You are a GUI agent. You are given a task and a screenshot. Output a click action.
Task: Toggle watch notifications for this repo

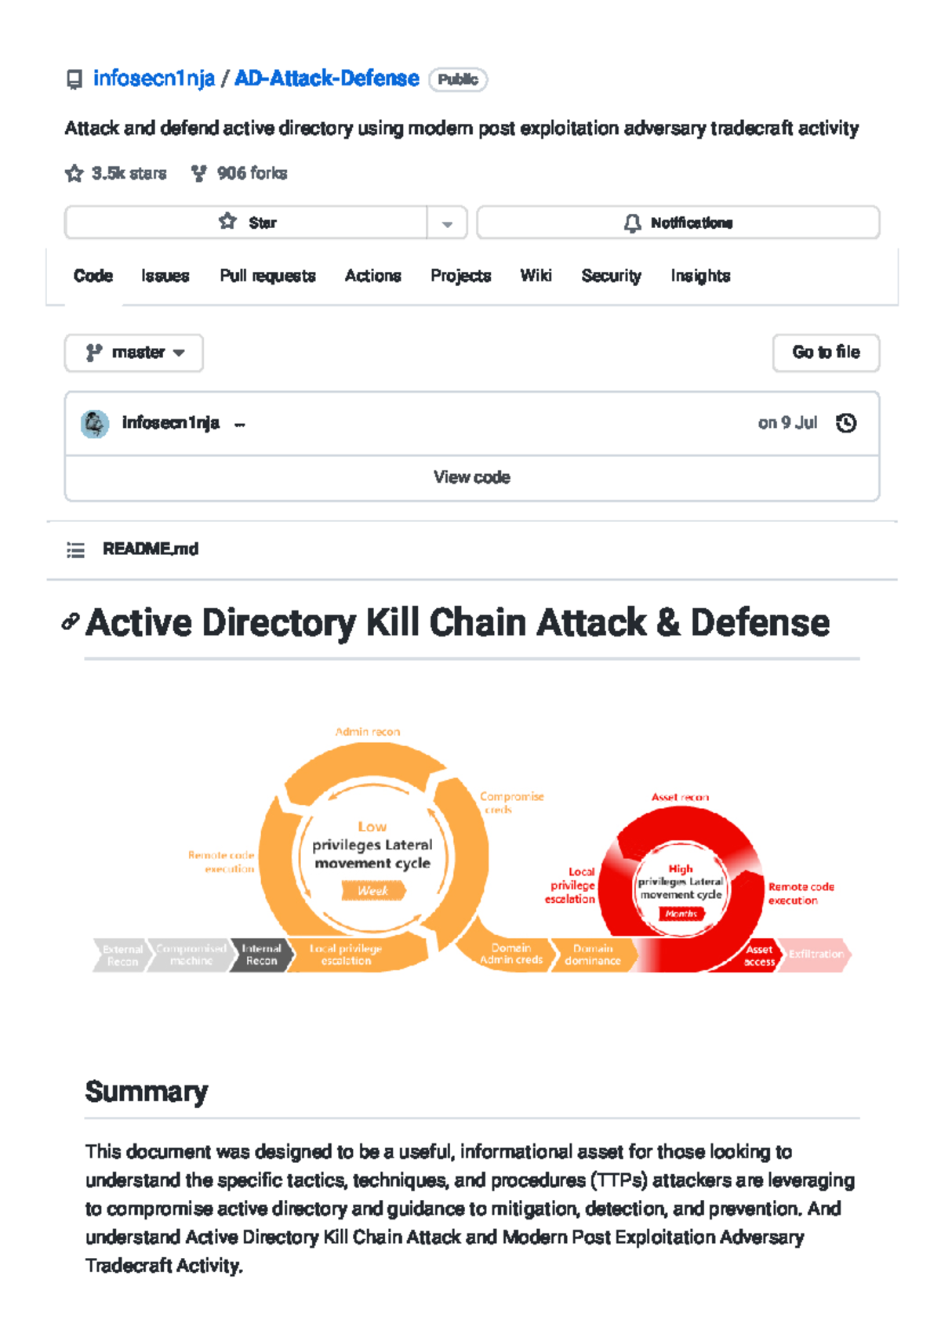click(679, 222)
